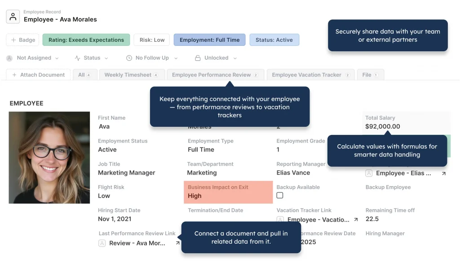Click the employee record person icon
The height and width of the screenshot is (268, 460).
[x=13, y=17]
